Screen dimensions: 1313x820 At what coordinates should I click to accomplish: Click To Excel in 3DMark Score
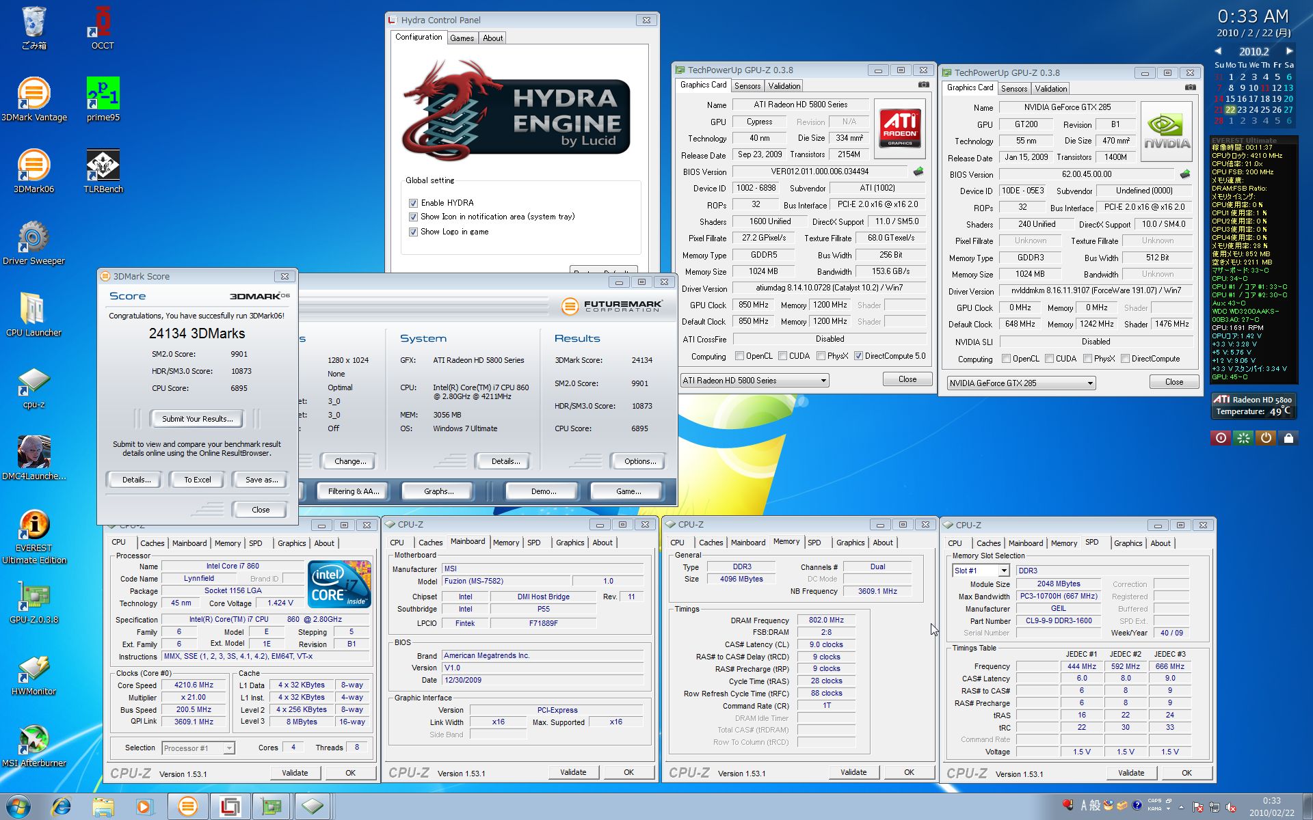click(197, 480)
